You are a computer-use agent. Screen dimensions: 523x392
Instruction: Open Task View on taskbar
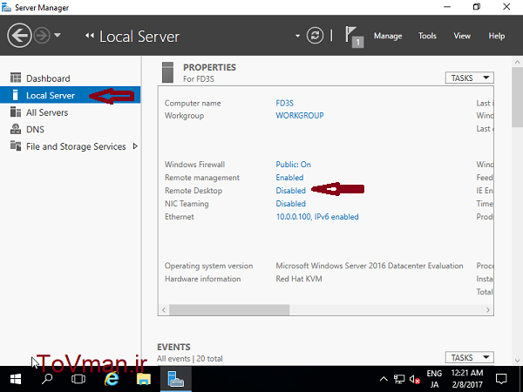[x=78, y=379]
